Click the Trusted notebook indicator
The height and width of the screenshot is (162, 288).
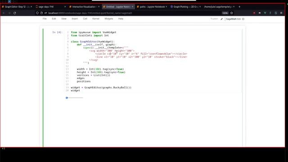point(214,19)
